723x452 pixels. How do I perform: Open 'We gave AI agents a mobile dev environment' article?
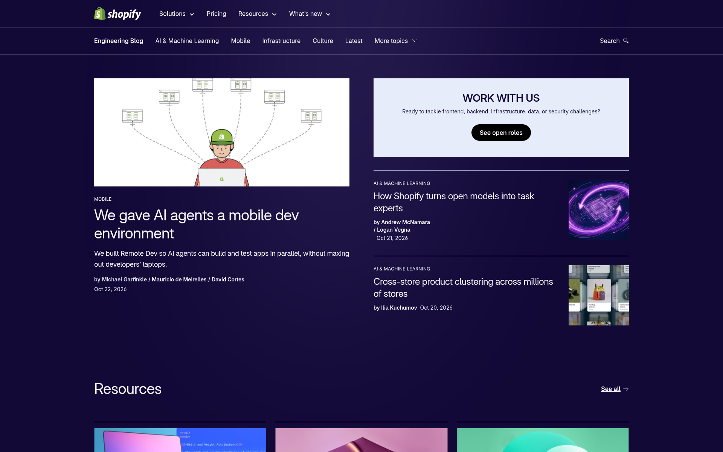196,224
